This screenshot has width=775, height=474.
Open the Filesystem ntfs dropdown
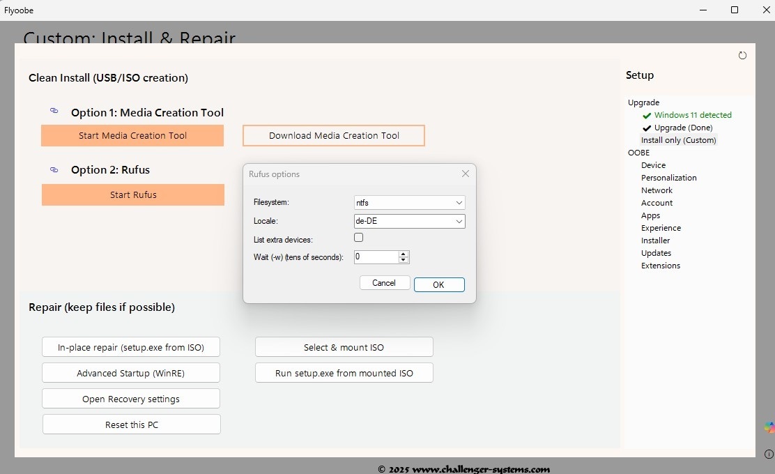409,203
